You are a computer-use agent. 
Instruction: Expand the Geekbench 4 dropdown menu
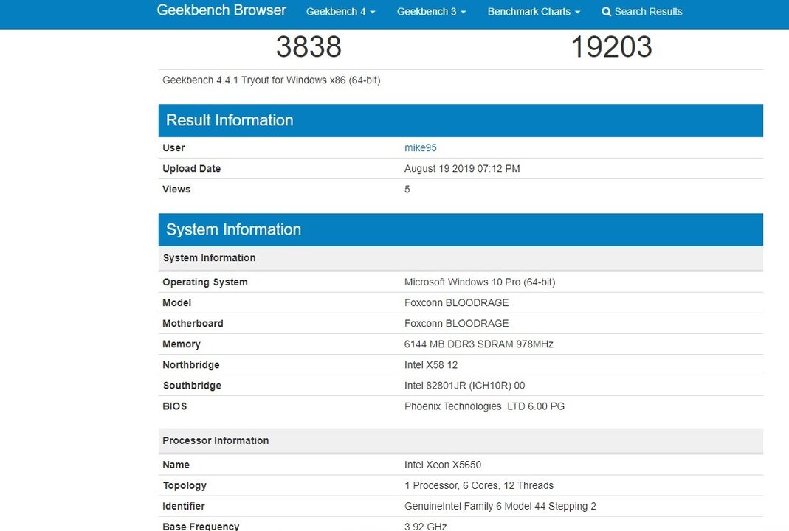pyautogui.click(x=341, y=12)
